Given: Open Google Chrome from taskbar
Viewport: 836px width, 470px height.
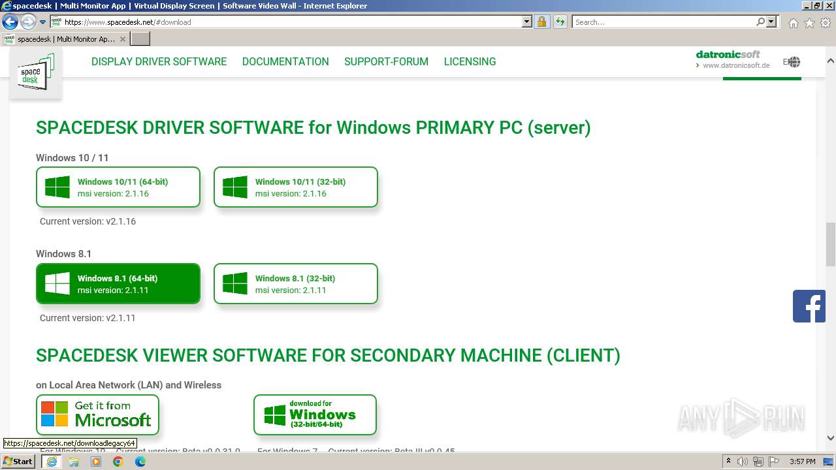Looking at the screenshot, I should 118,462.
